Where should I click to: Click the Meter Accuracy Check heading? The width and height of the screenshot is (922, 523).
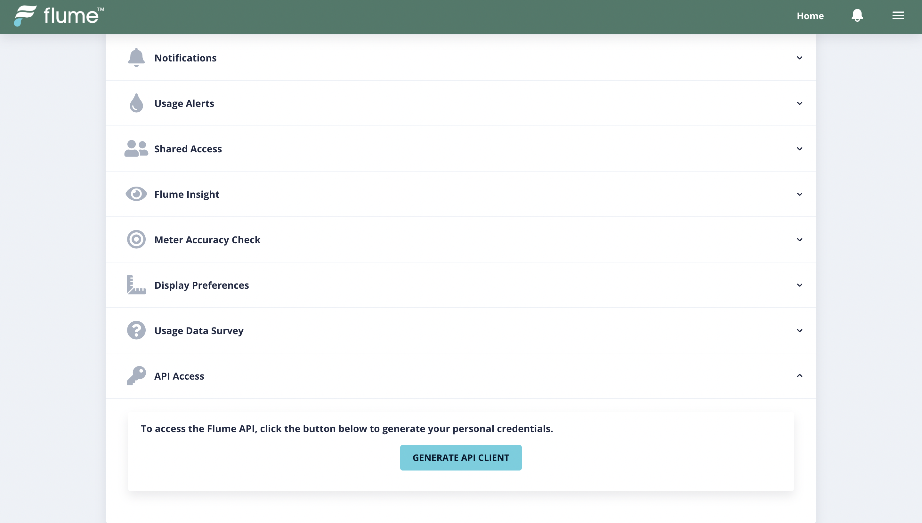[207, 240]
